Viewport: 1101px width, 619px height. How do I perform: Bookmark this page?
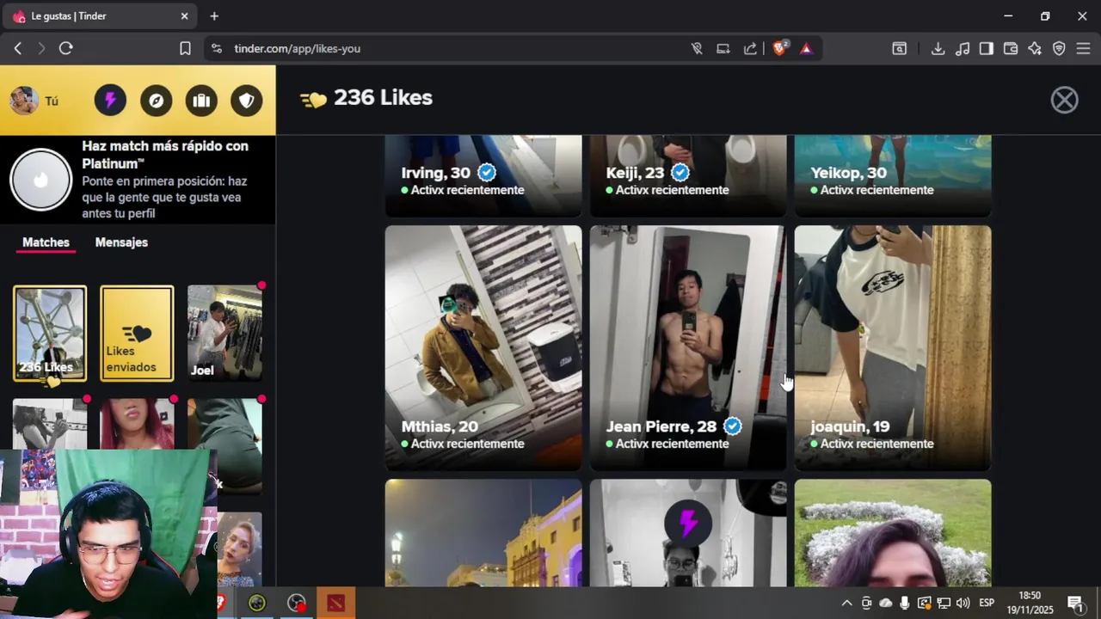(x=185, y=49)
